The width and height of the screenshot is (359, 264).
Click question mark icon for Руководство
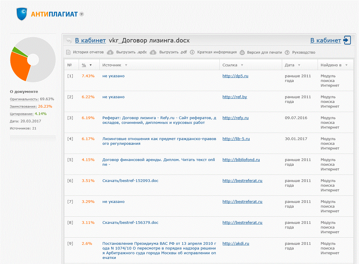coord(287,53)
